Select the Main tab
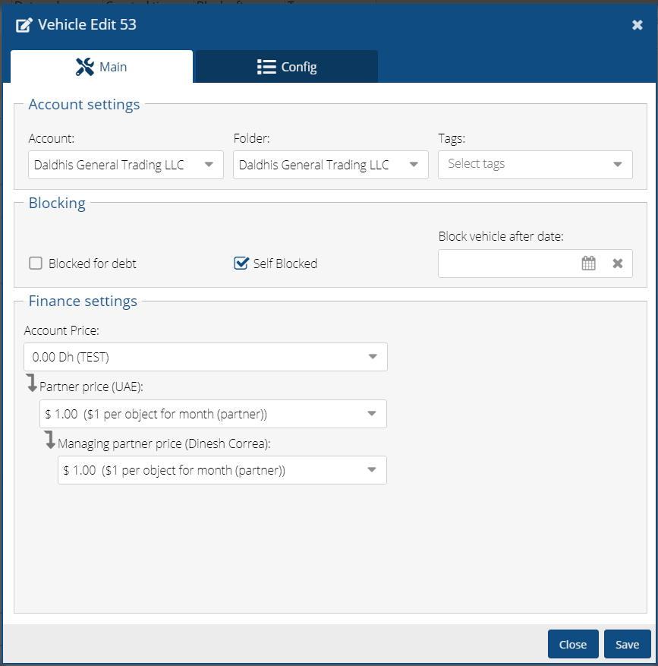This screenshot has height=666, width=658. (x=102, y=67)
